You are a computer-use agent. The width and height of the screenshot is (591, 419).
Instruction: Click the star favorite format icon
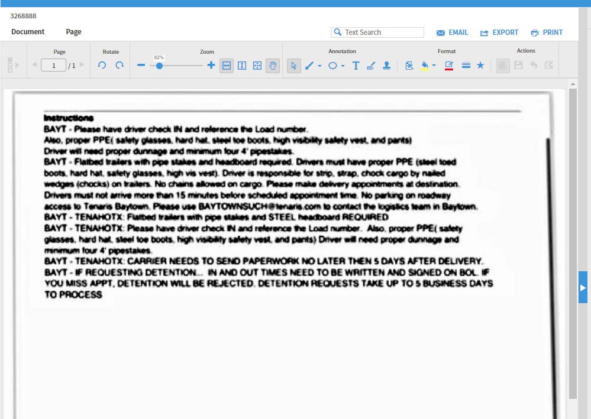tap(480, 66)
